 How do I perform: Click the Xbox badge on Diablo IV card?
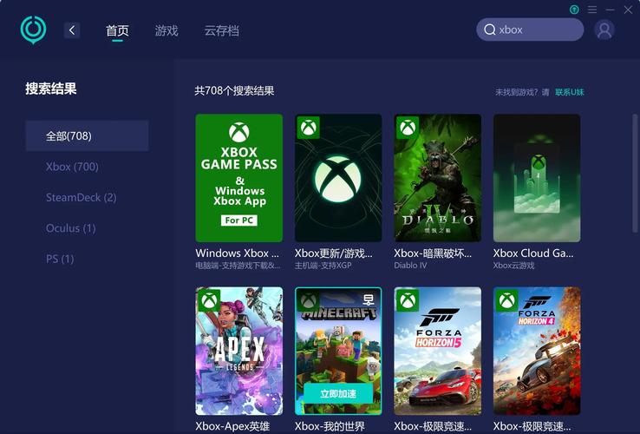coord(408,128)
